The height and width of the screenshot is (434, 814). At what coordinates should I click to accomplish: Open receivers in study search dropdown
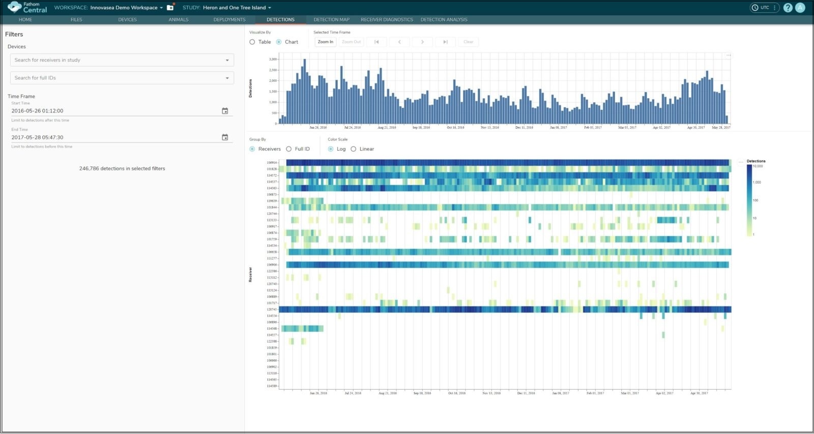pos(122,60)
